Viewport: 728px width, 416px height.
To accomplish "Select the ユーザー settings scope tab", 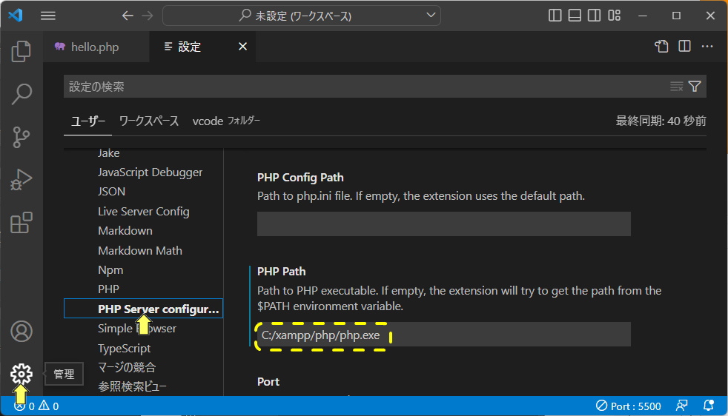I will (87, 121).
